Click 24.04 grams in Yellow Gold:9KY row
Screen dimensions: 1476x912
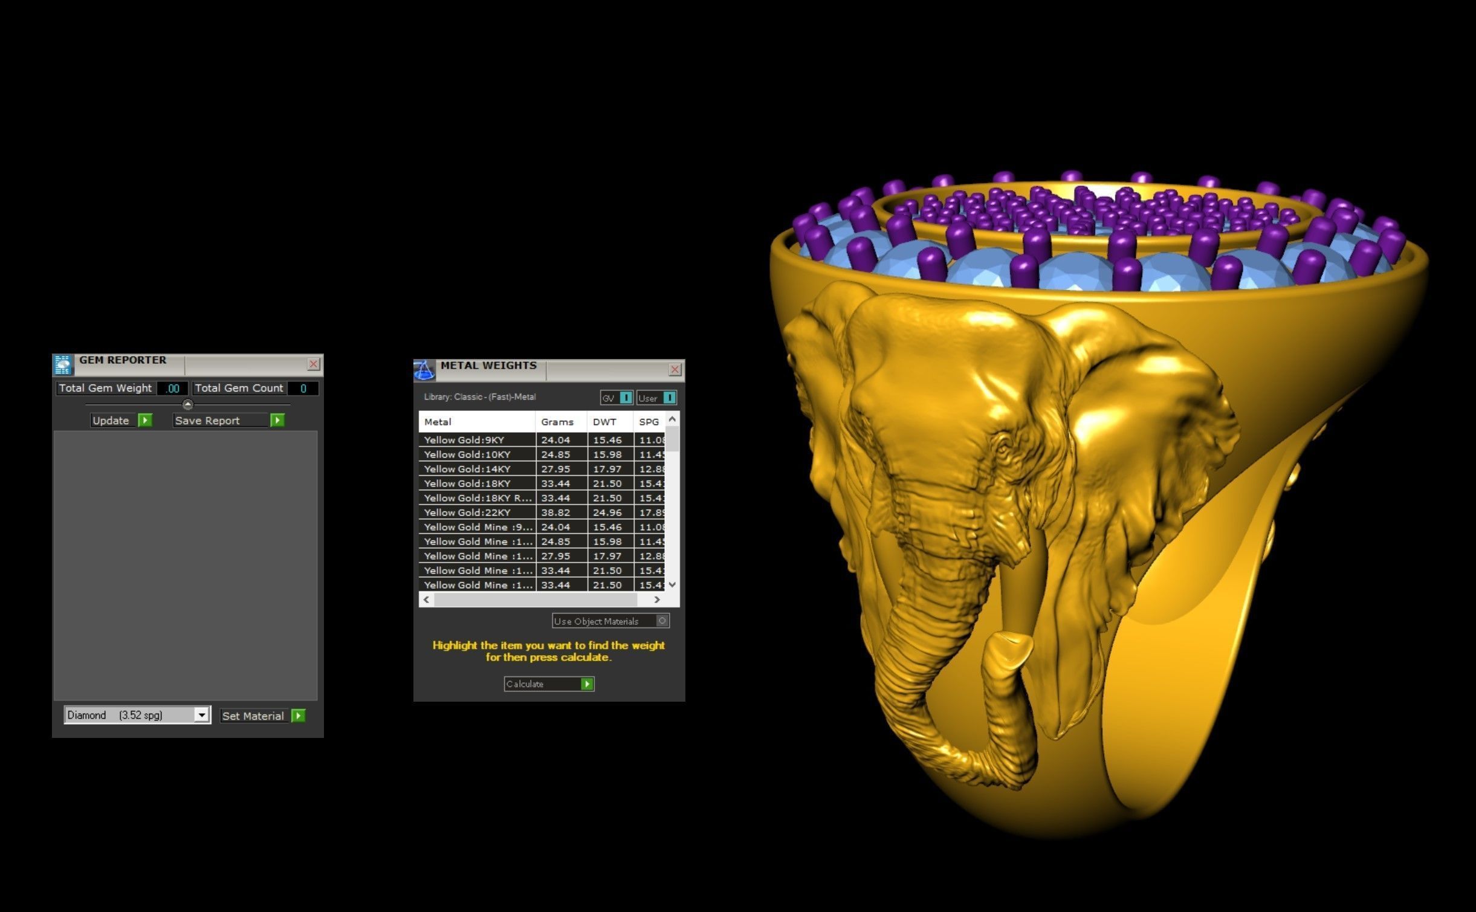[562, 440]
